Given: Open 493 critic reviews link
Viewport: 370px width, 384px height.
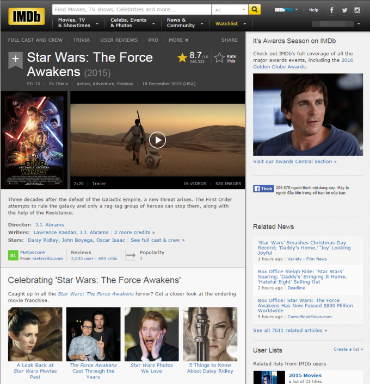Looking at the screenshot, I should pyautogui.click(x=108, y=259).
